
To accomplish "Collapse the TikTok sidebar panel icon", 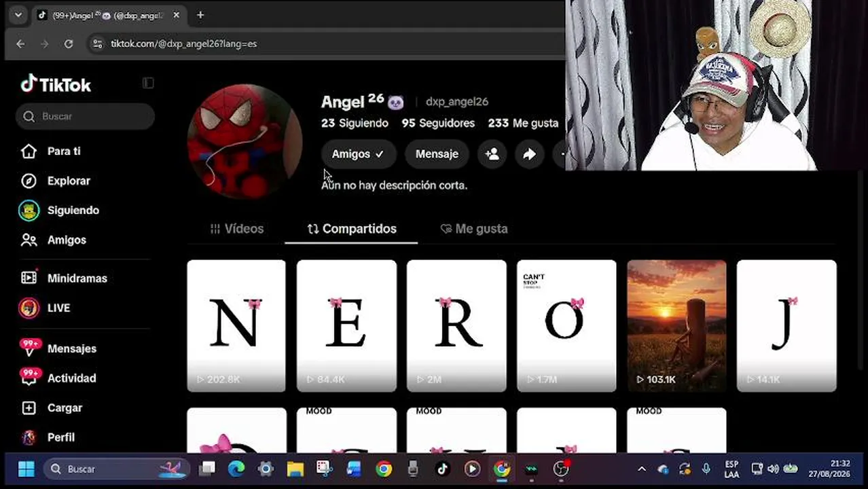I will (x=148, y=83).
